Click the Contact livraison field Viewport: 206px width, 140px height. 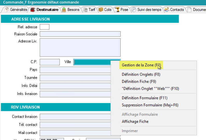coord(75,117)
